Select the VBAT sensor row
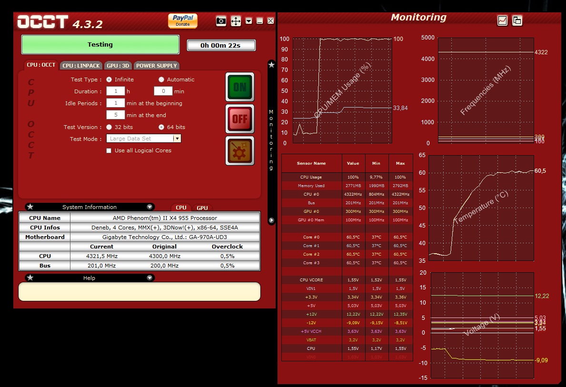Screen dimensions: 566x387 coord(347,340)
